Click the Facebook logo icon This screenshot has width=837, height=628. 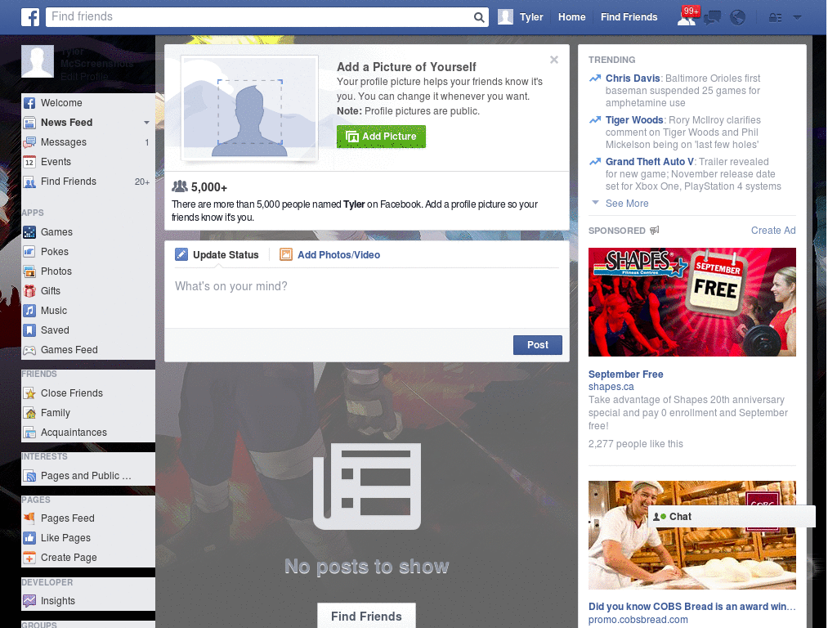[x=30, y=17]
